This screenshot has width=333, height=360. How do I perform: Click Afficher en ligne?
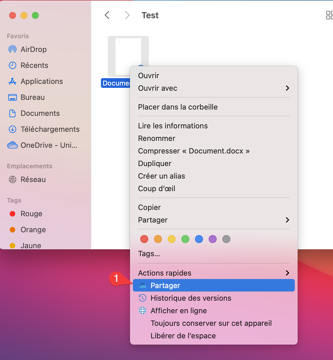point(178,311)
